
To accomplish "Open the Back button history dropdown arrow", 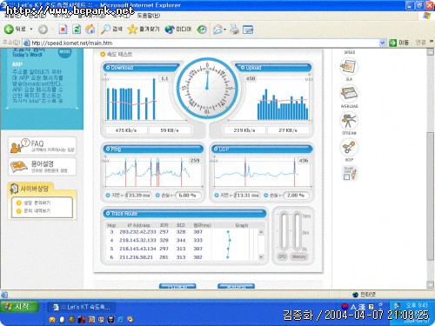I will pyautogui.click(x=31, y=30).
